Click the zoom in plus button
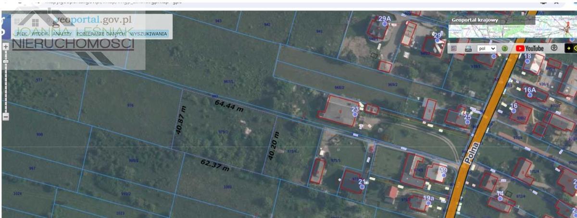The width and height of the screenshot is (577, 218). click(5, 47)
